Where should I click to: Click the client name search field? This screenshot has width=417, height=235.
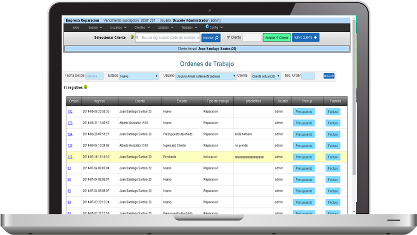click(x=168, y=38)
